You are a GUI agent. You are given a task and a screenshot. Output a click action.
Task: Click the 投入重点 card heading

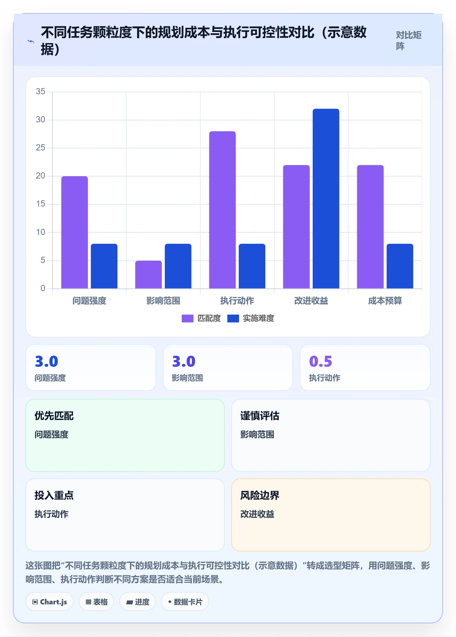coord(54,495)
